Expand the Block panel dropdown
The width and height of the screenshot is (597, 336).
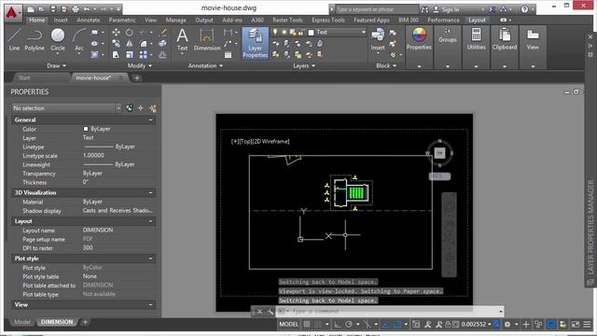click(x=386, y=65)
